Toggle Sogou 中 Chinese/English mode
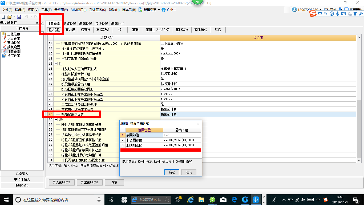The height and width of the screenshot is (205, 364). coord(320,14)
